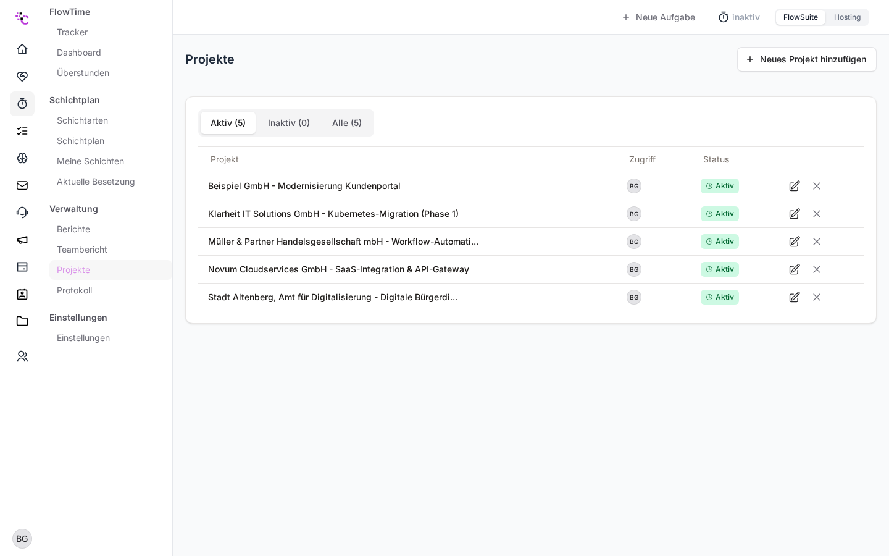889x556 pixels.
Task: Open Einstellungen menu item
Action: click(83, 338)
